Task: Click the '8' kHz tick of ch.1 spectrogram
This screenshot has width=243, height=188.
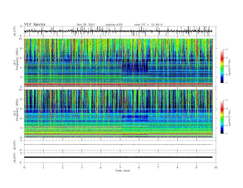Action: 21,49
